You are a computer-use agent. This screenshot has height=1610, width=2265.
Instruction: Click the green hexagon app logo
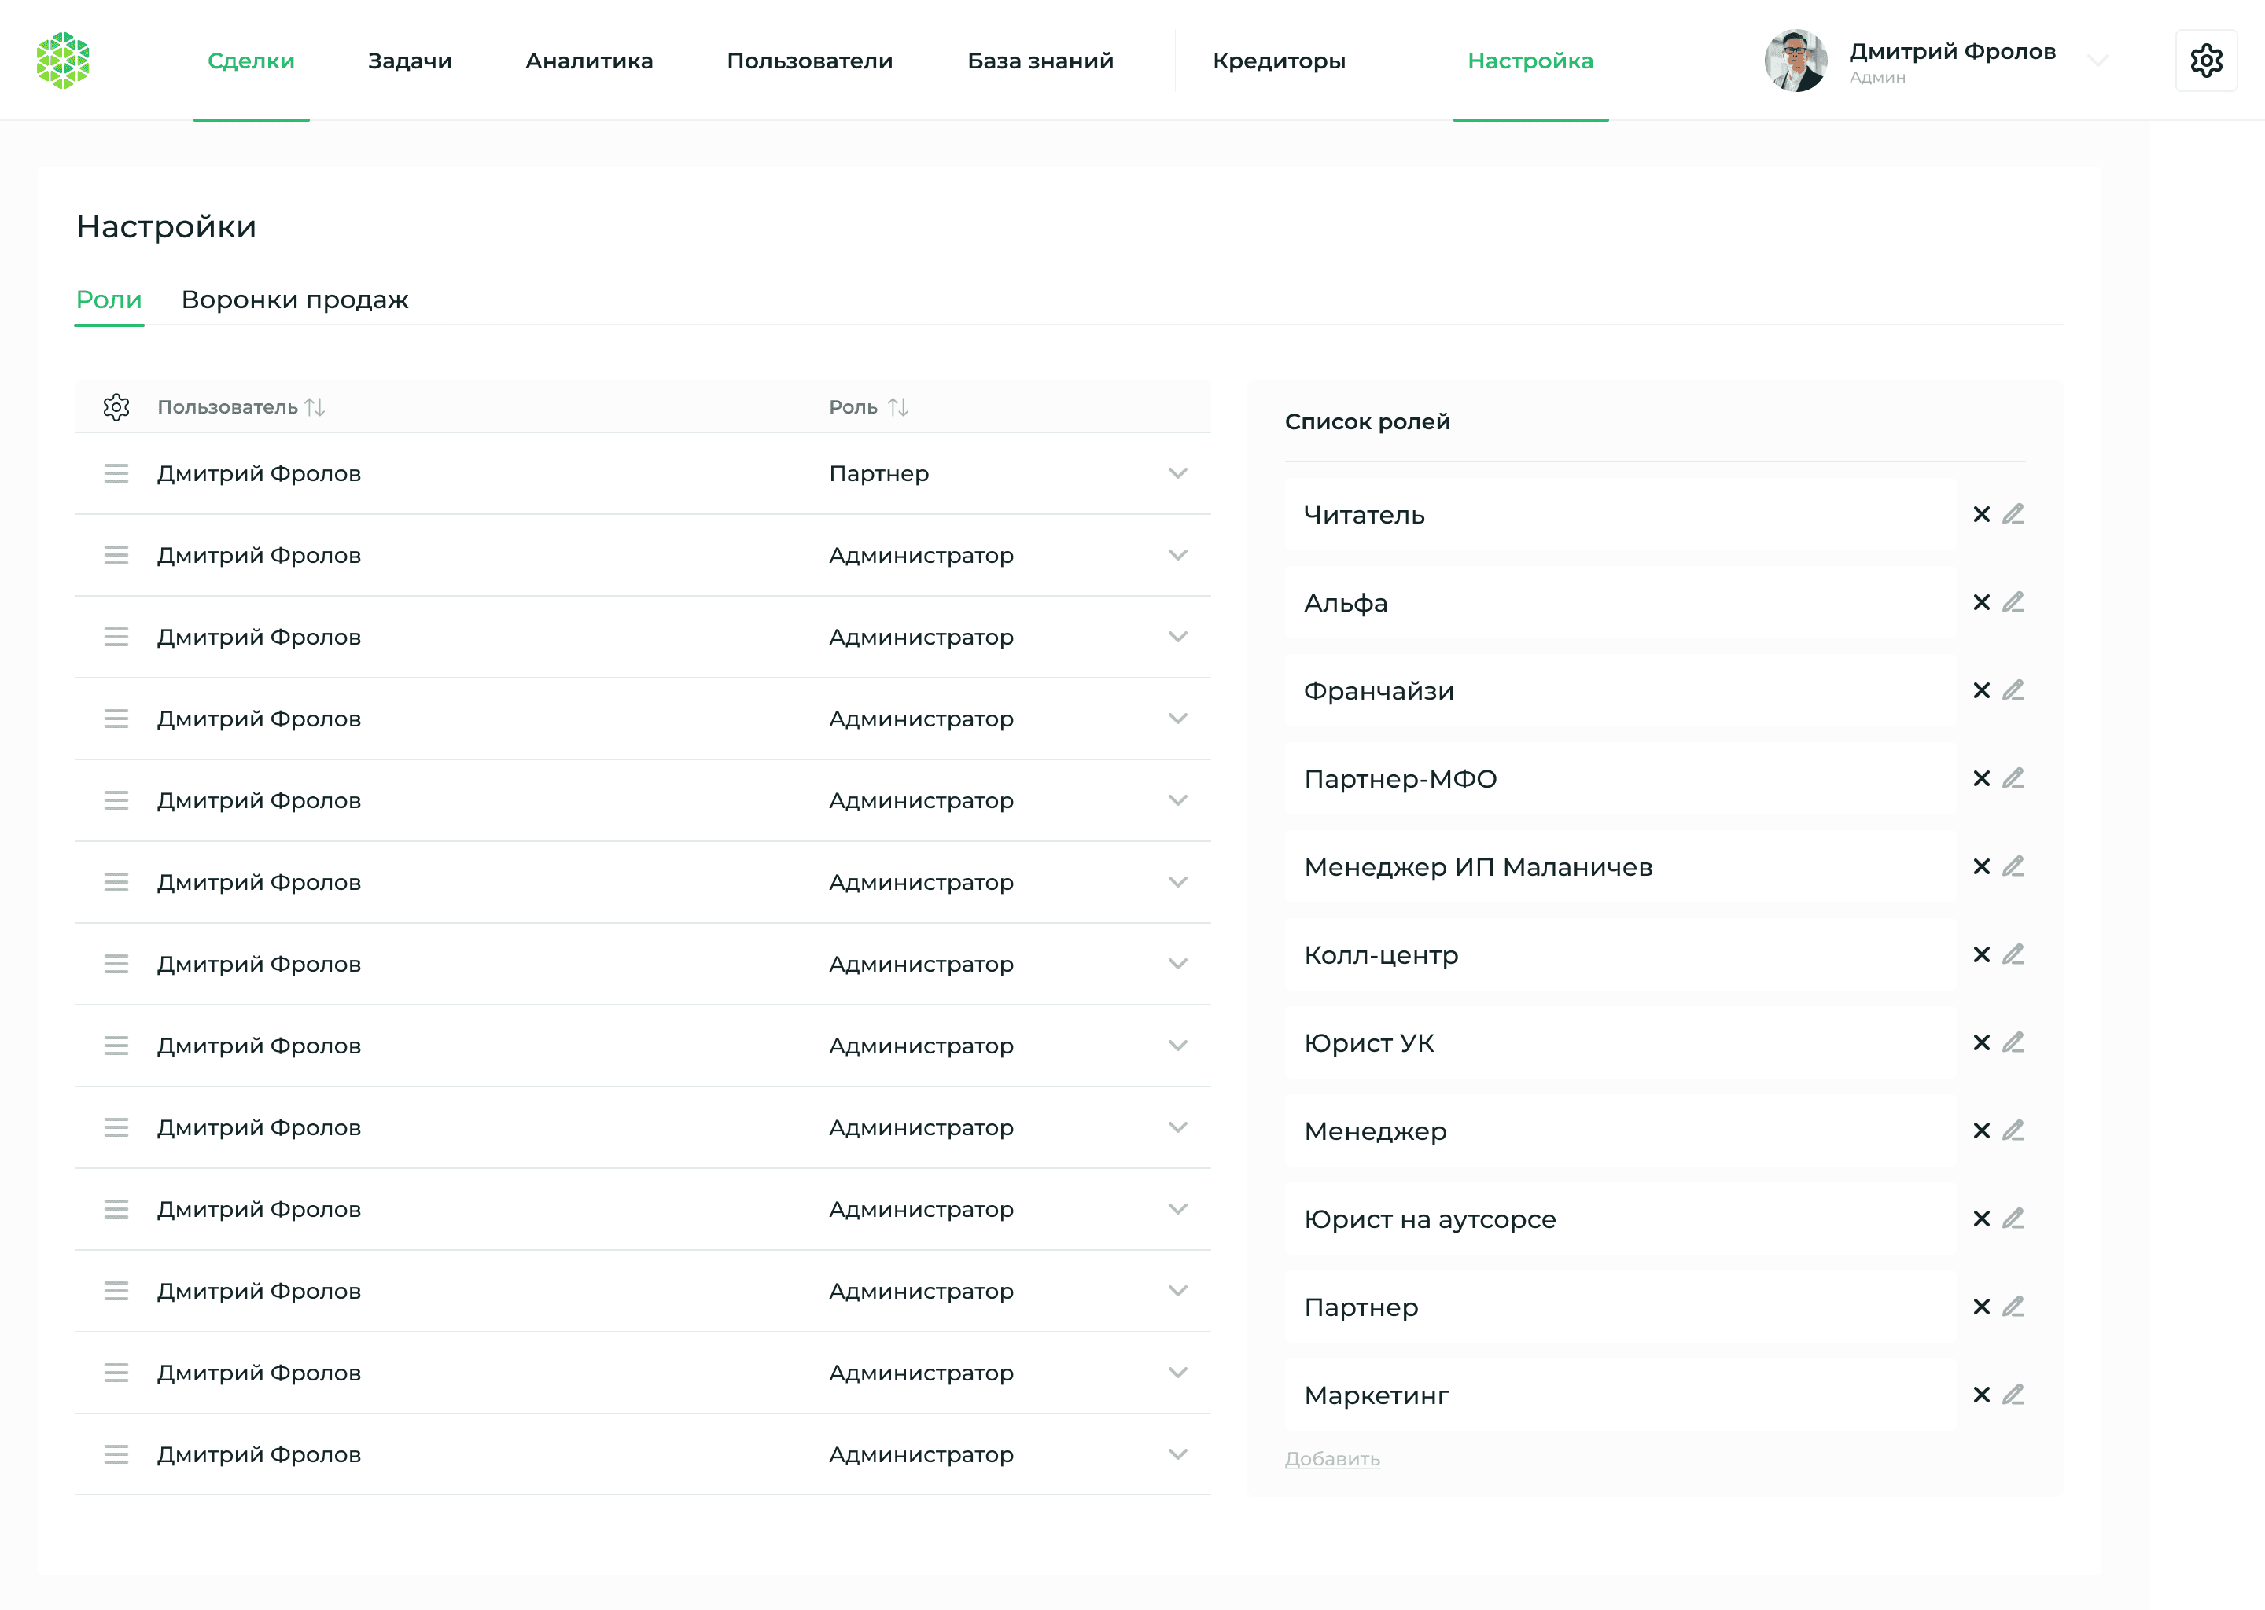tap(64, 61)
